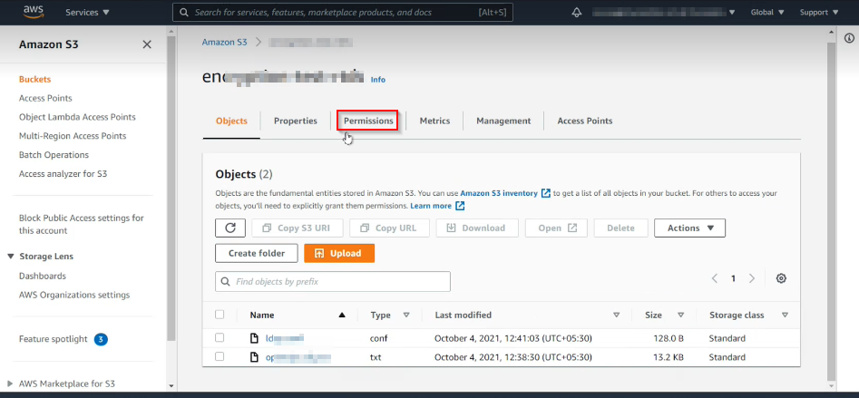Image resolution: width=859 pixels, height=398 pixels.
Task: Open the Learn more link
Action: (431, 206)
